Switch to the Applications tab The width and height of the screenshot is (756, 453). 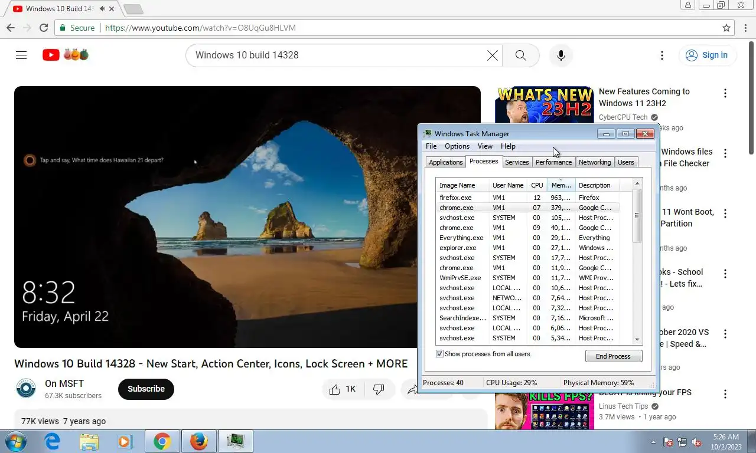pyautogui.click(x=446, y=162)
